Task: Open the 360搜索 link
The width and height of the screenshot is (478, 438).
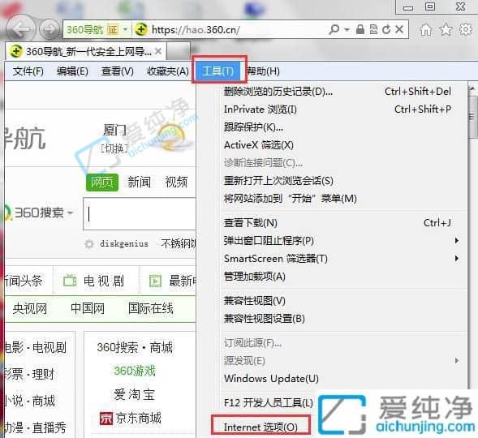Action: [118, 347]
